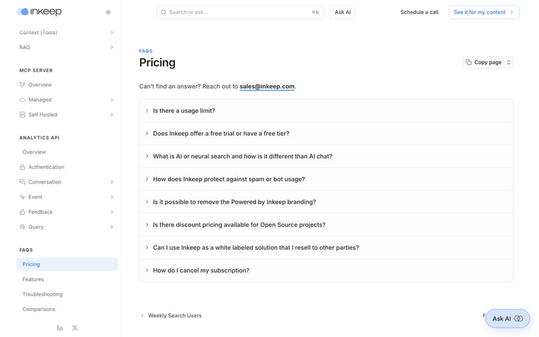Click the Self Hosted server icon
Image resolution: width=539 pixels, height=337 pixels.
(x=22, y=115)
